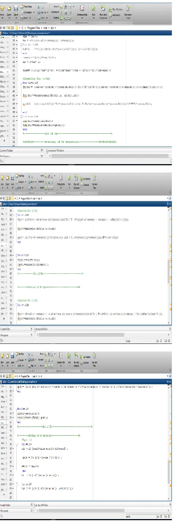Image resolution: width=173 pixels, height=524 pixels.
Task: Click Compare in middle screenshot toolbar
Action: (21, 182)
